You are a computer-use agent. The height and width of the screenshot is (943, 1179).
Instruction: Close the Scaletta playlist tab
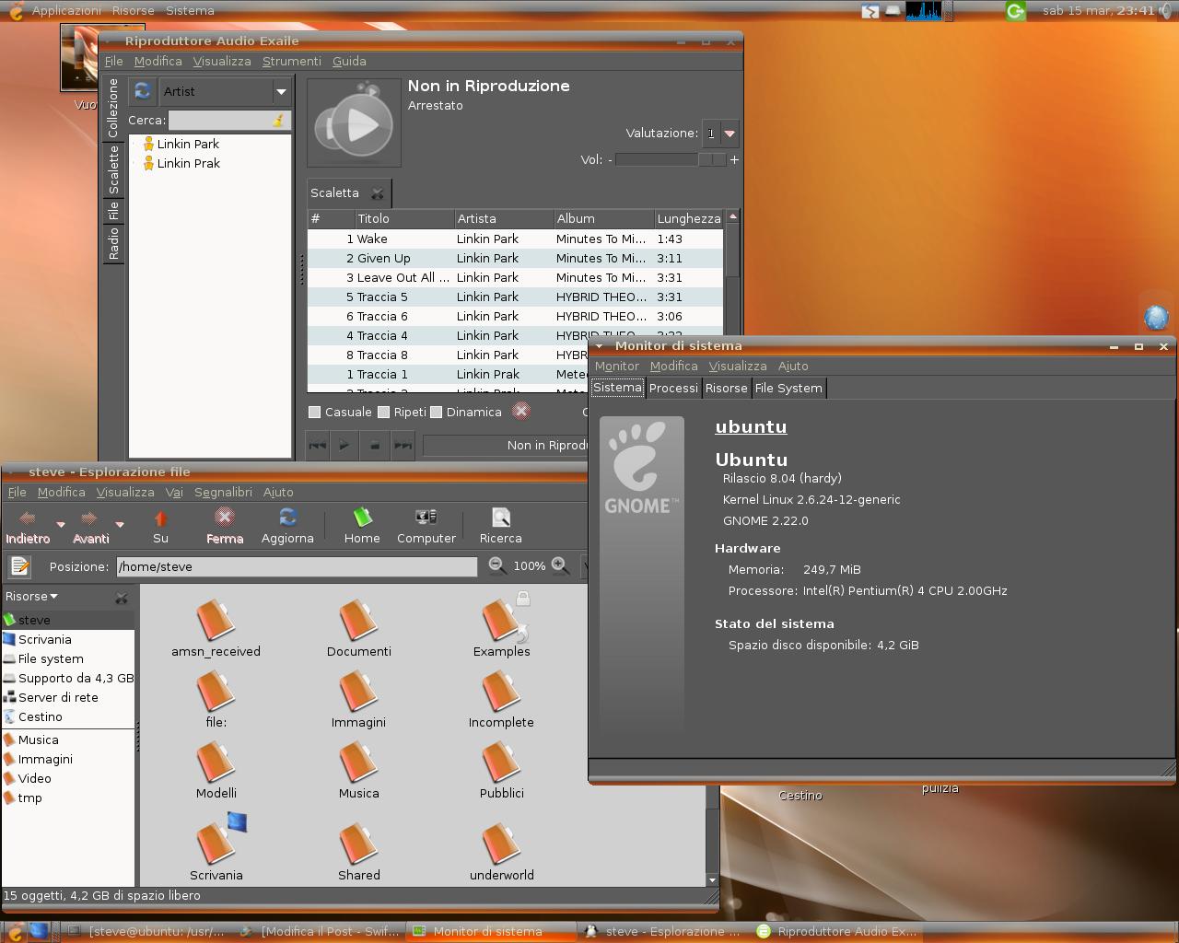pos(377,193)
